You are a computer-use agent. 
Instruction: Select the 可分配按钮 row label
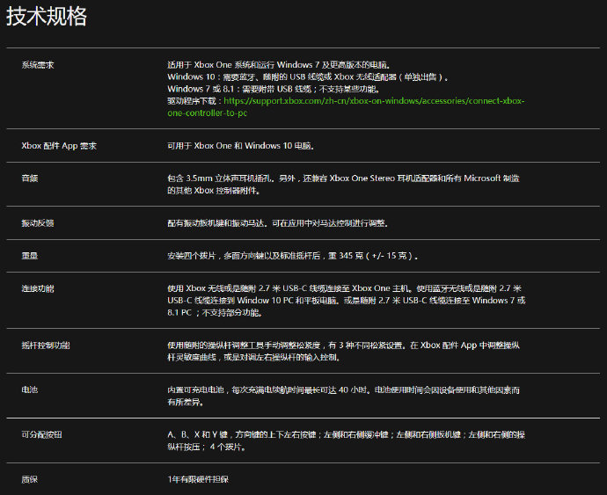(41, 434)
